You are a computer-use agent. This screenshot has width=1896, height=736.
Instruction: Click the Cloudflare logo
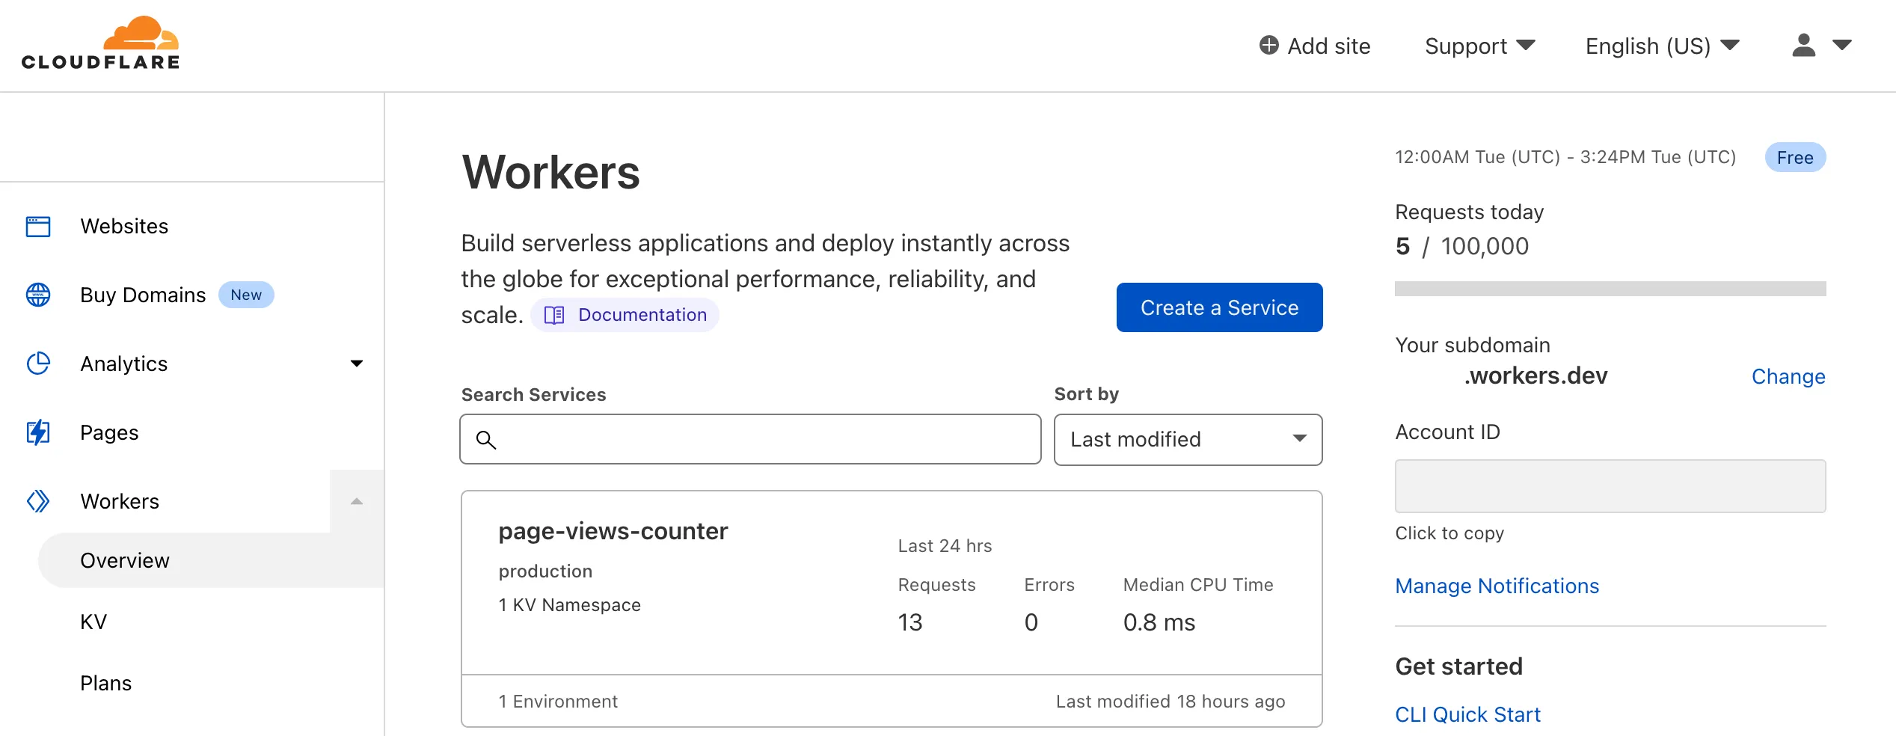101,43
